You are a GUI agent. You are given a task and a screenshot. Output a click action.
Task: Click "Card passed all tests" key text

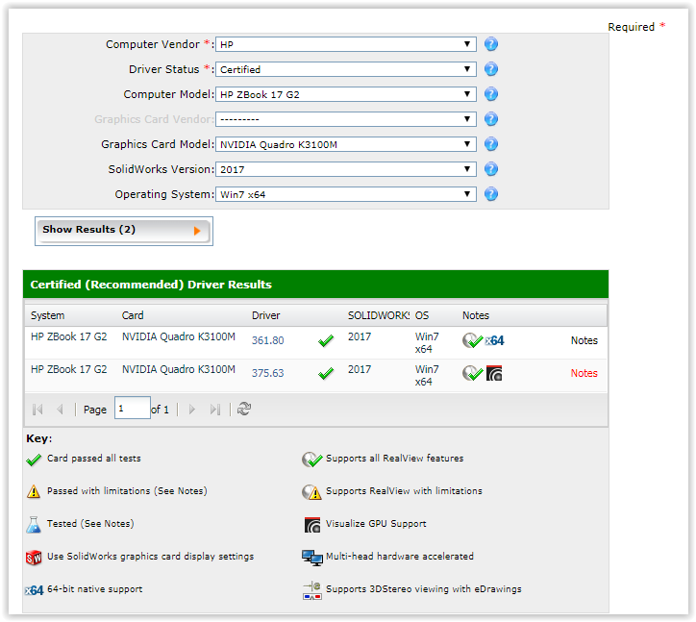(x=93, y=459)
